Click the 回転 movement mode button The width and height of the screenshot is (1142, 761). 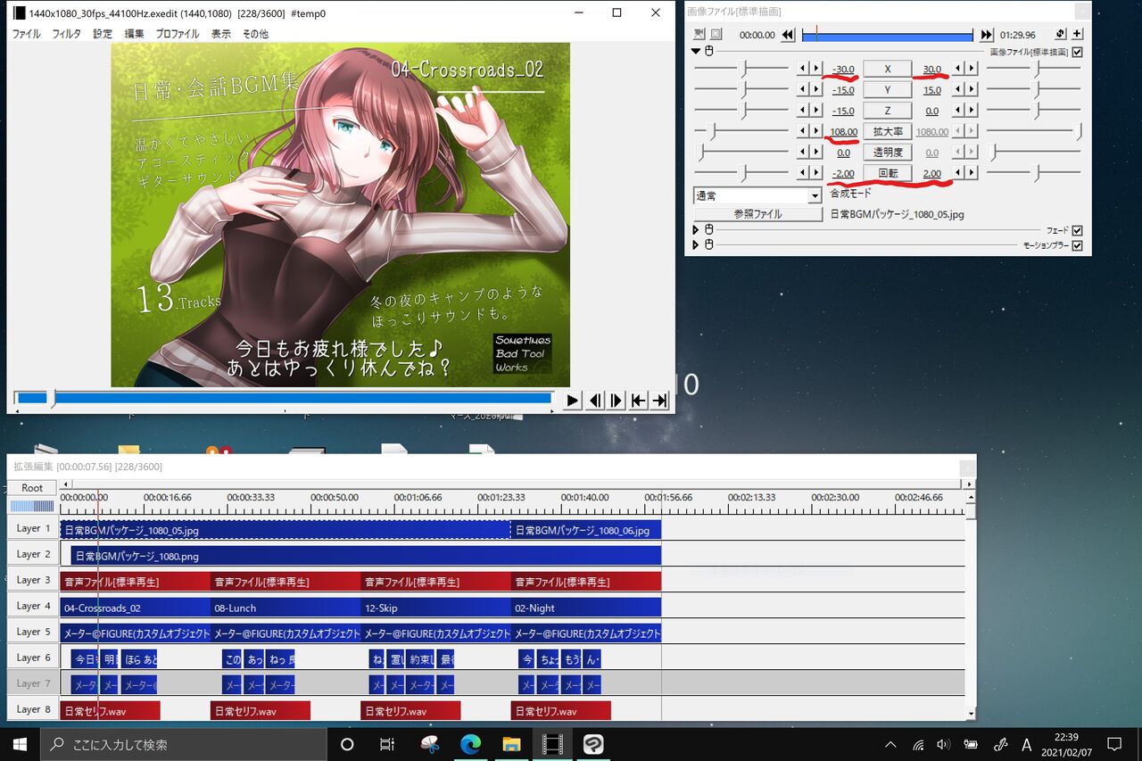[887, 173]
